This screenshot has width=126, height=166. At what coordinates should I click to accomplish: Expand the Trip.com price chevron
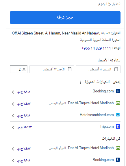pos(13,127)
